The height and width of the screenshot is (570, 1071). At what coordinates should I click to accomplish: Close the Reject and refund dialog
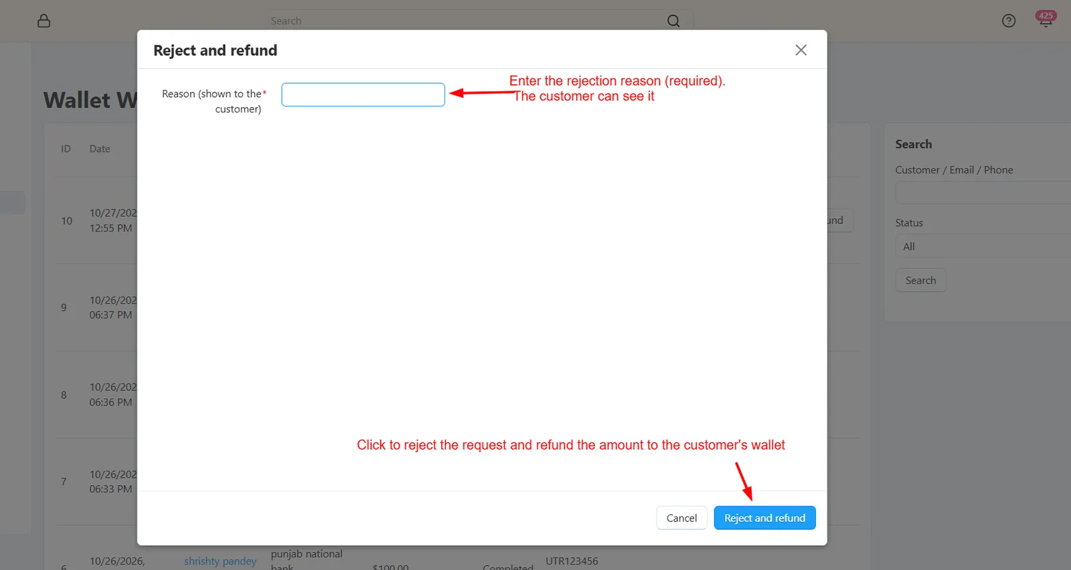(801, 50)
